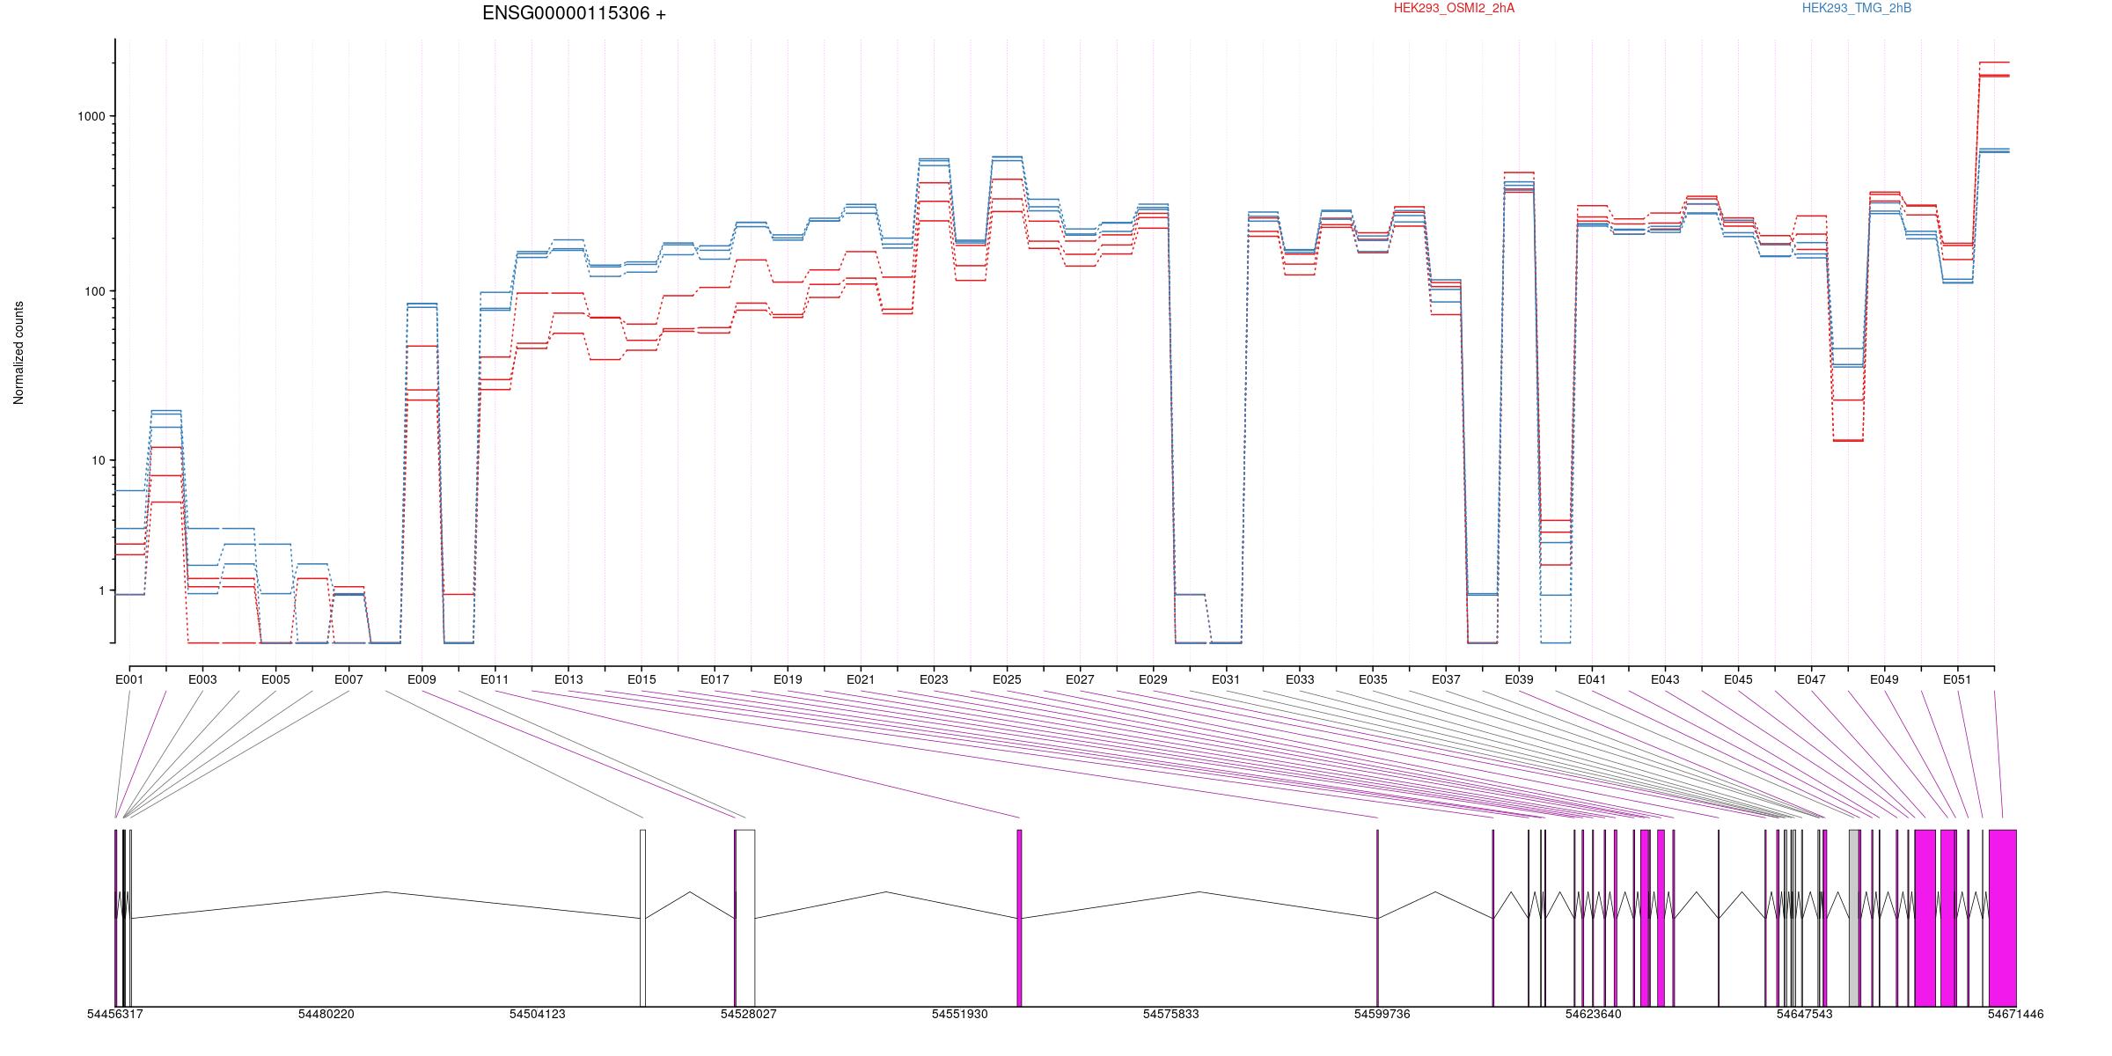Image resolution: width=2112 pixels, height=1056 pixels.
Task: Click the 100 y-axis tick label
Action: click(95, 291)
